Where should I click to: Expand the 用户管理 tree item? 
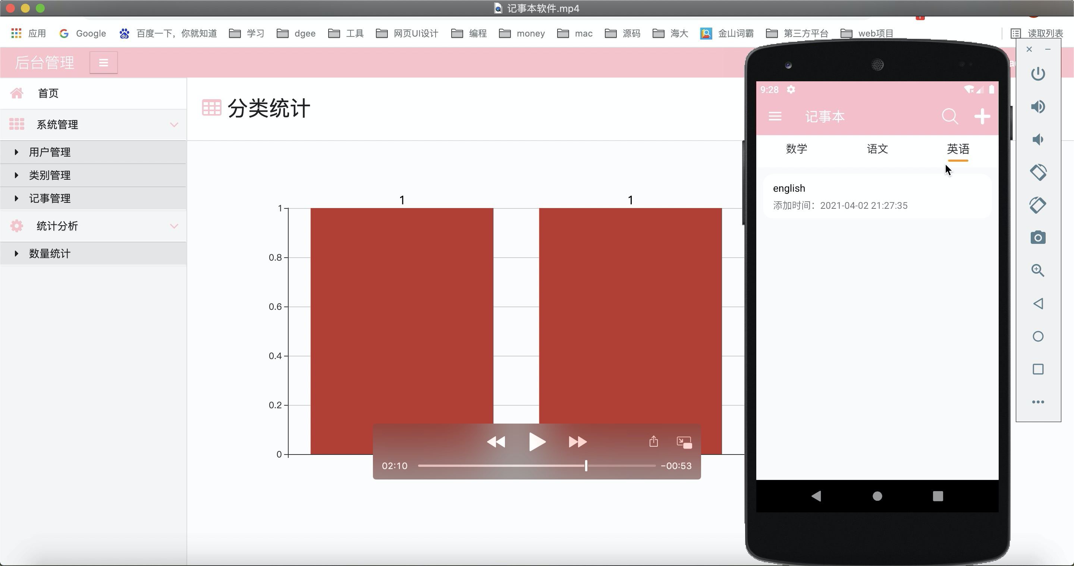(x=93, y=152)
